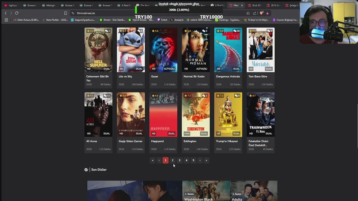This screenshot has height=201, width=358.
Task: Click the 40 Acres title link
Action: (92, 141)
